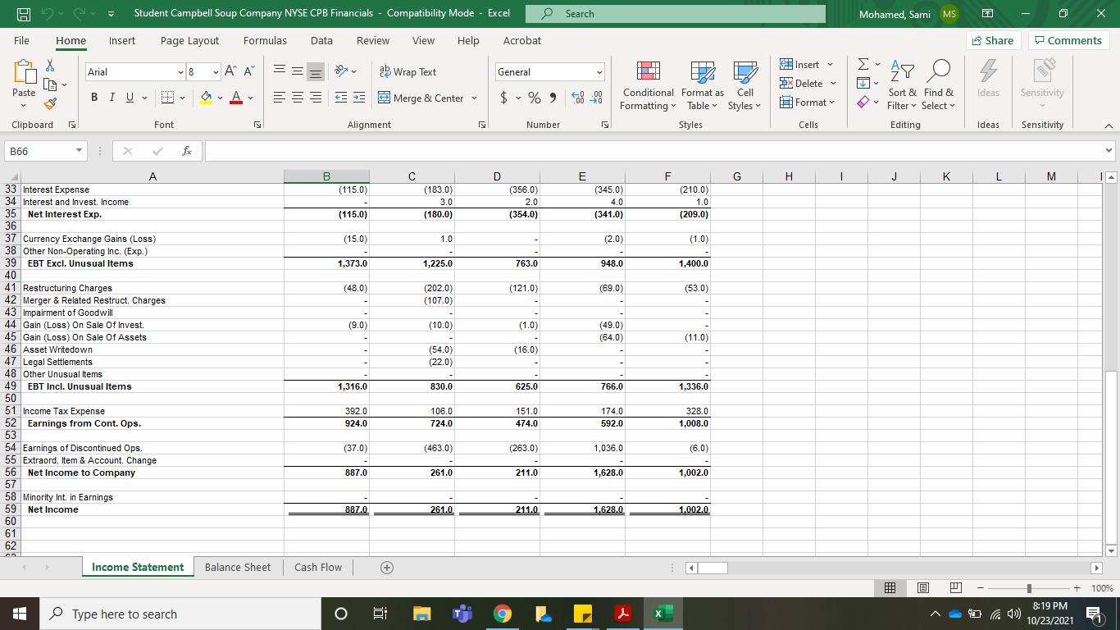
Task: Click the AutoSum icon
Action: click(862, 64)
